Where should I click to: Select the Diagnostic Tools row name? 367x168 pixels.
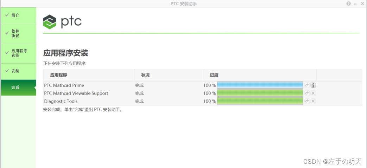point(61,101)
